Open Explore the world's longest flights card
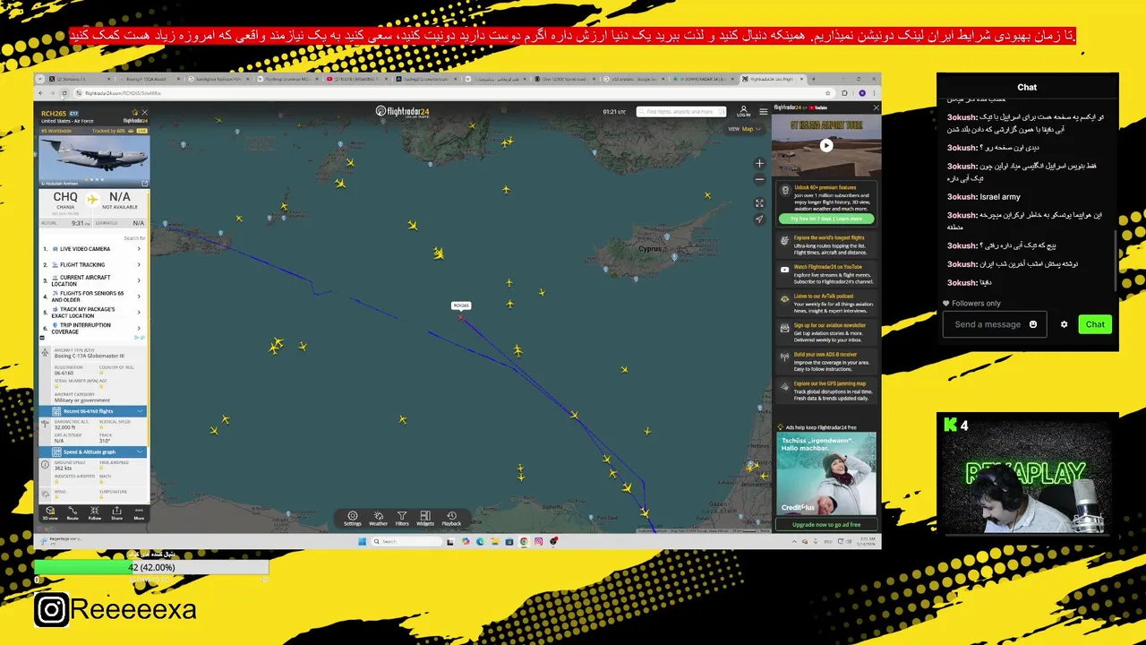This screenshot has width=1146, height=645. [x=826, y=245]
